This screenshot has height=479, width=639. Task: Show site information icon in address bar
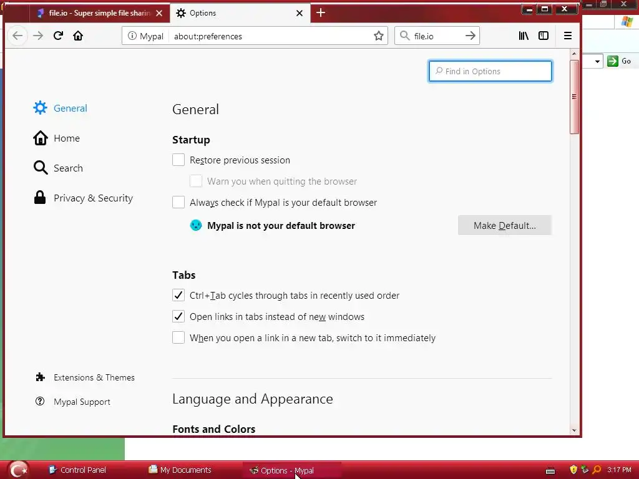(132, 36)
